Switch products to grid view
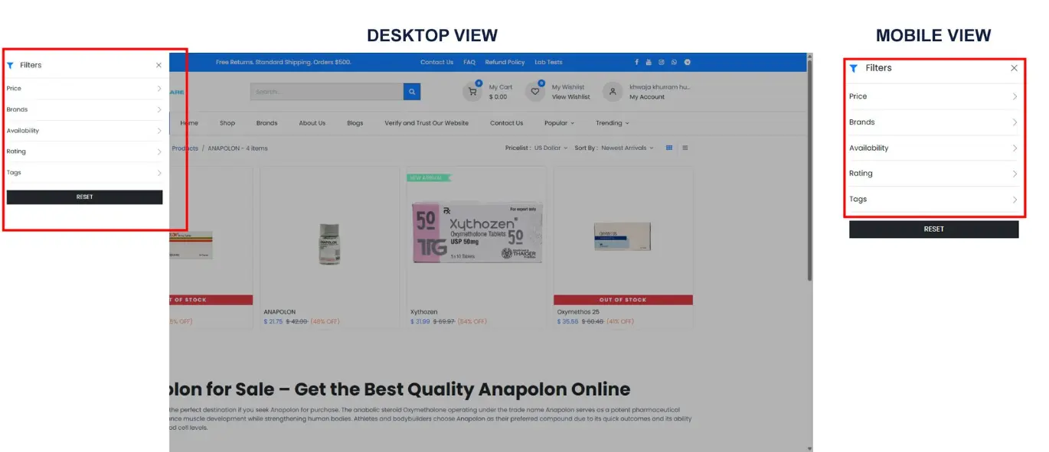The width and height of the screenshot is (1049, 452). 669,148
